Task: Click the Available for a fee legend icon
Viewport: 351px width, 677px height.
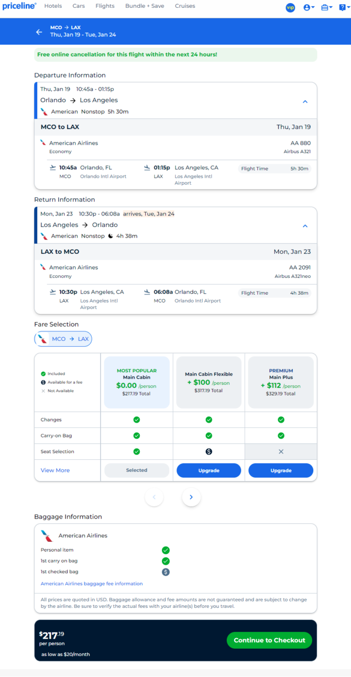Action: click(43, 382)
